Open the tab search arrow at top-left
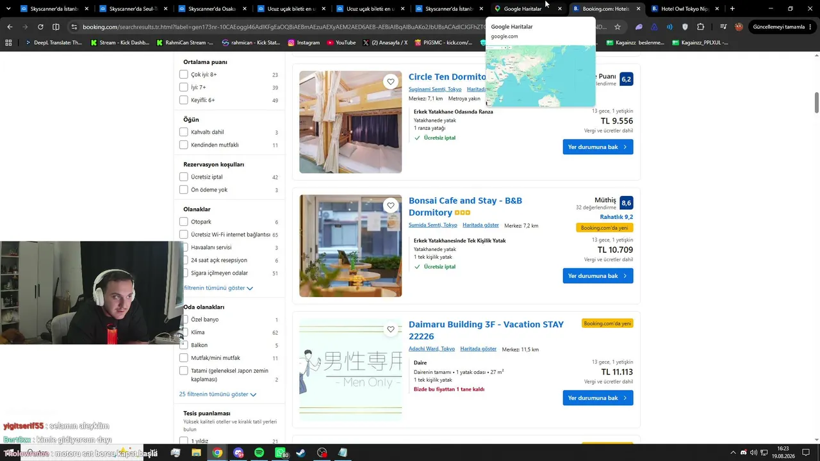The image size is (820, 461). [x=8, y=9]
